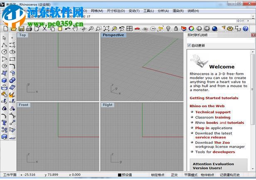Select the ellipse tool in the side toolbar
256x180 pixels.
tap(12, 52)
